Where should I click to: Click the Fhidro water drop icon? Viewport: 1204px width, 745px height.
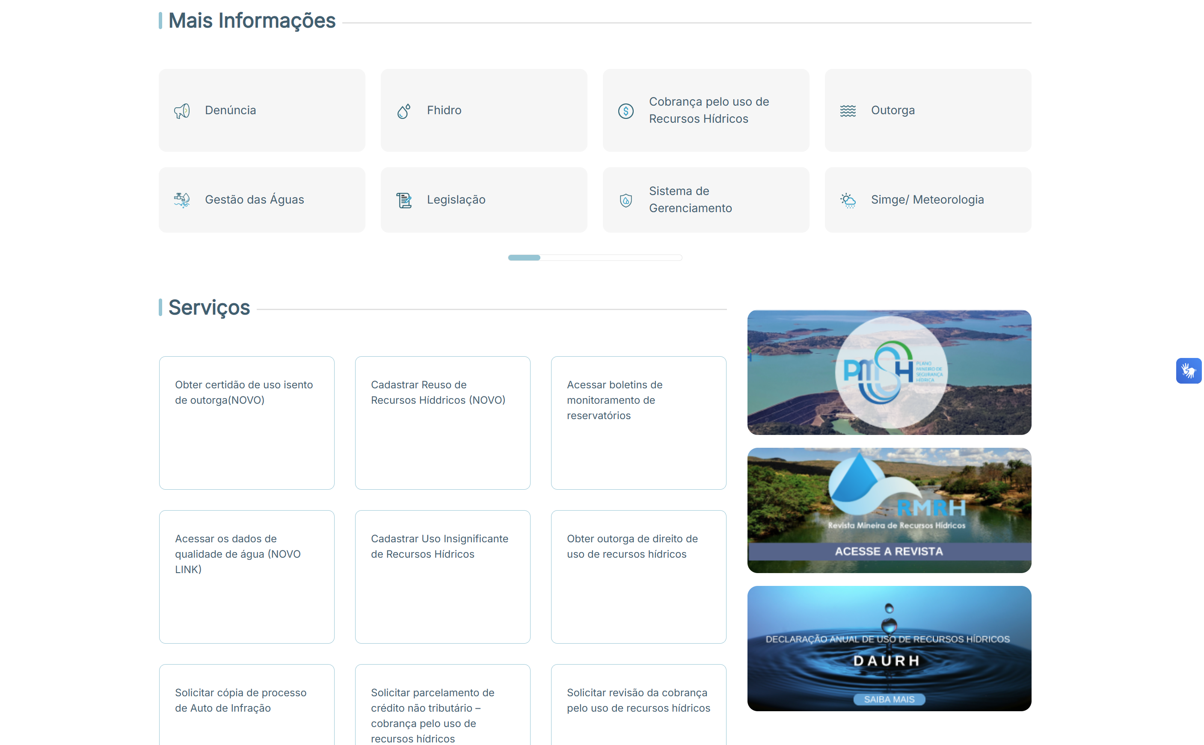point(403,111)
